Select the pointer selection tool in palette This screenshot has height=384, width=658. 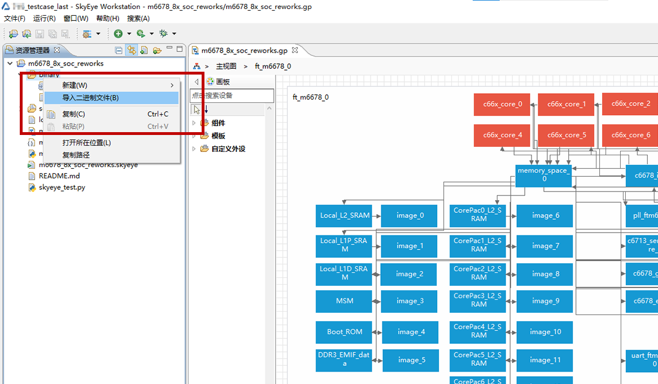click(196, 110)
